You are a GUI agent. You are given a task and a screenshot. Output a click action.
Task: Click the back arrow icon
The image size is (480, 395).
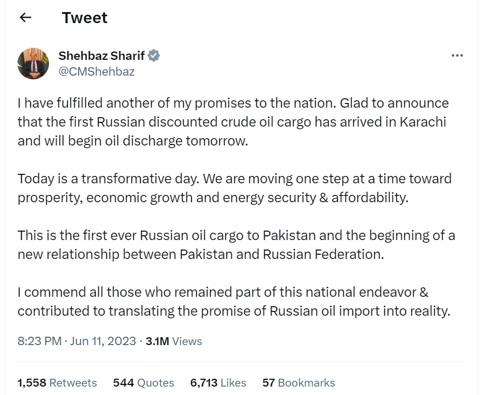click(x=25, y=17)
